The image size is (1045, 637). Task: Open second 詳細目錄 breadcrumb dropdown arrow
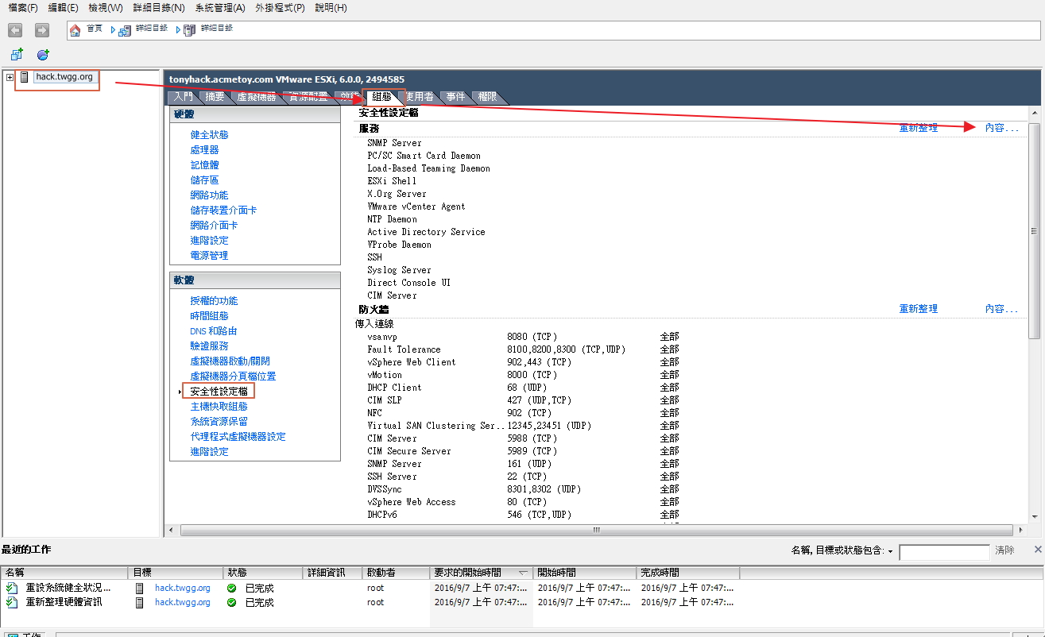click(x=179, y=30)
